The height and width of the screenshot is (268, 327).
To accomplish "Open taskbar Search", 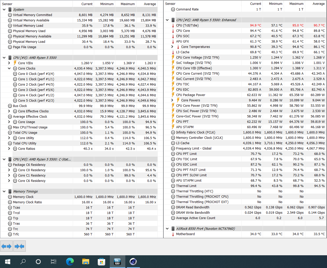I will (x=23, y=262).
